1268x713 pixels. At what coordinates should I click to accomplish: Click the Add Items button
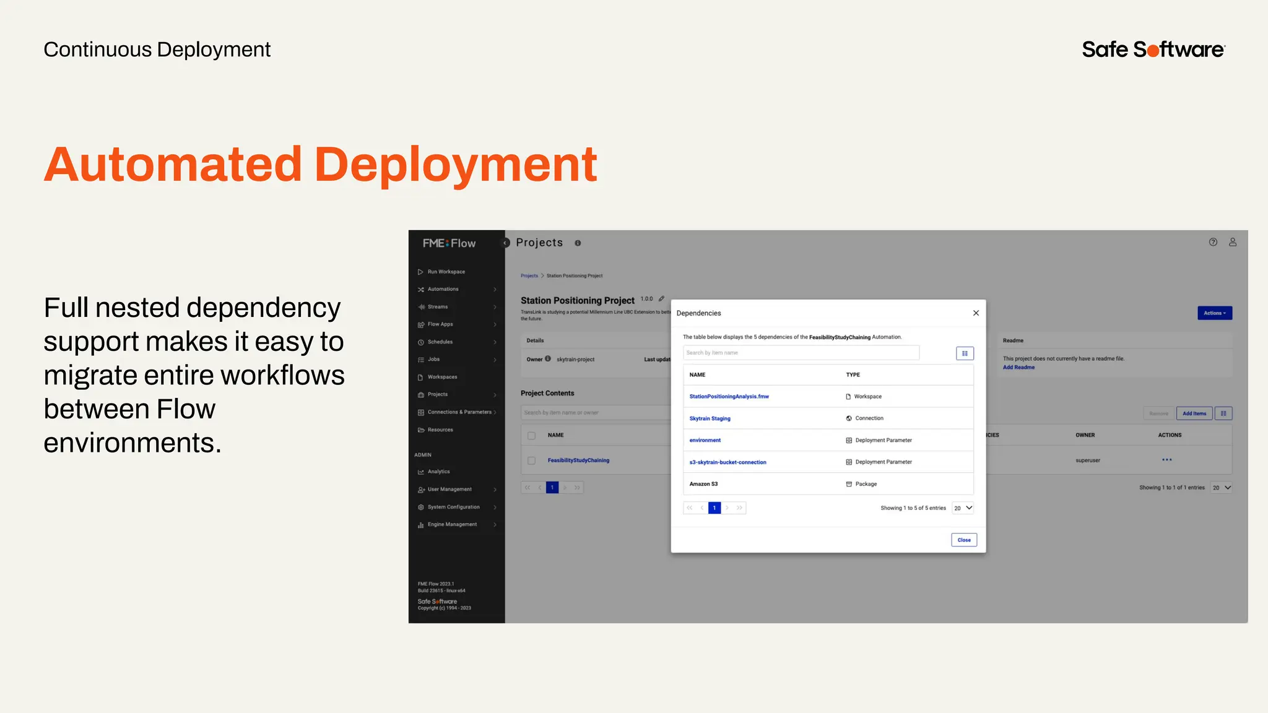(x=1194, y=413)
